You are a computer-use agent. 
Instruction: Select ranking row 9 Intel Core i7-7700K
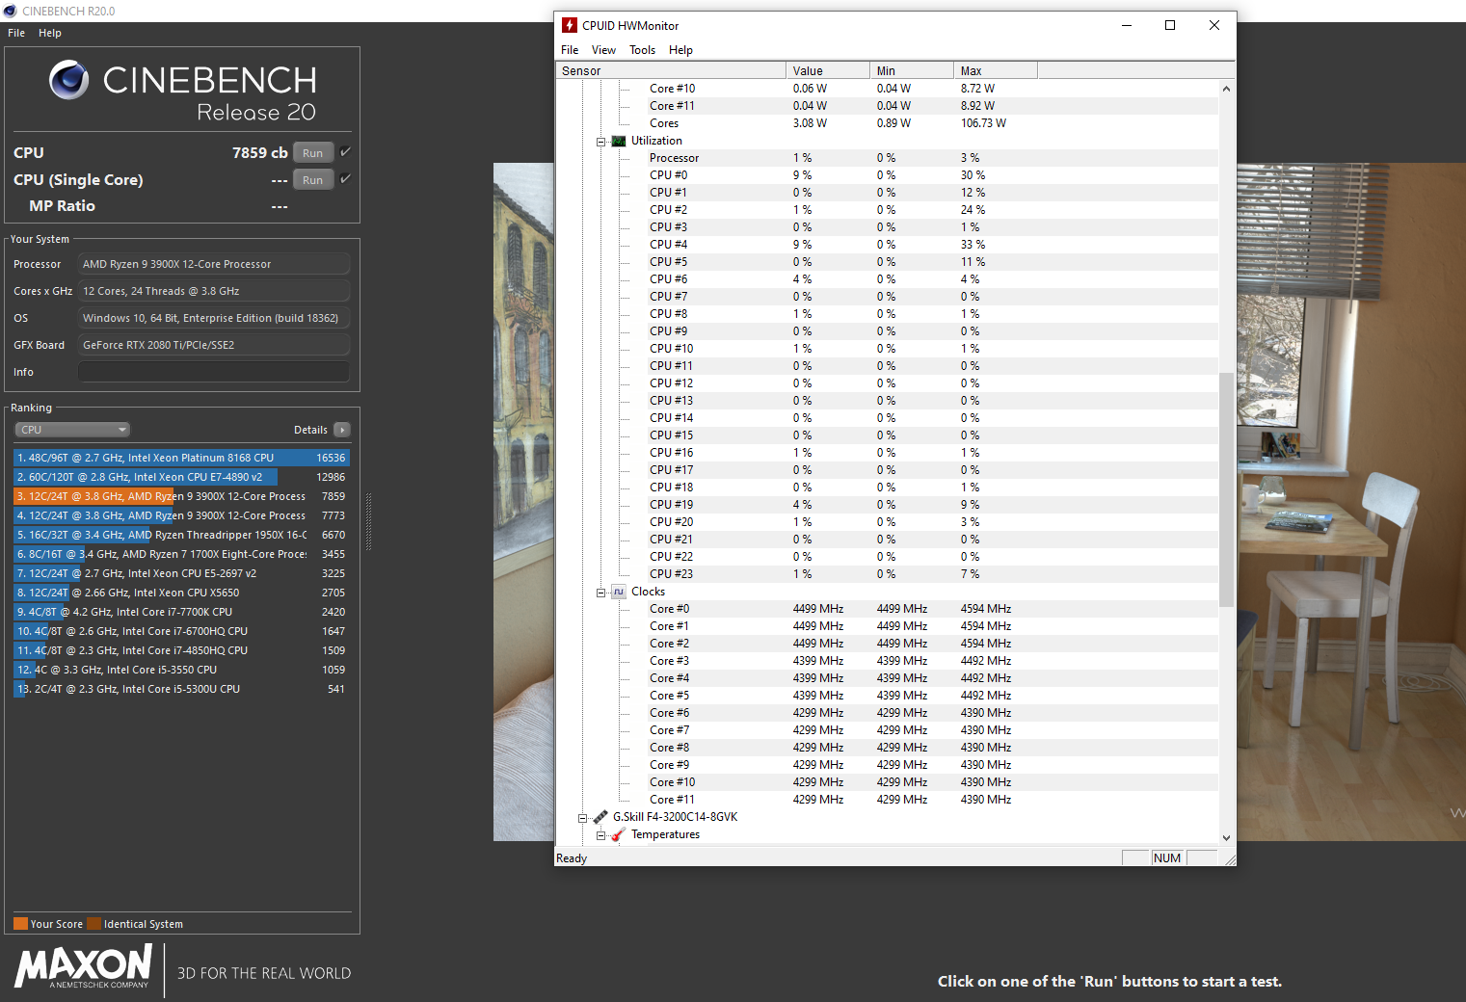pos(181,612)
